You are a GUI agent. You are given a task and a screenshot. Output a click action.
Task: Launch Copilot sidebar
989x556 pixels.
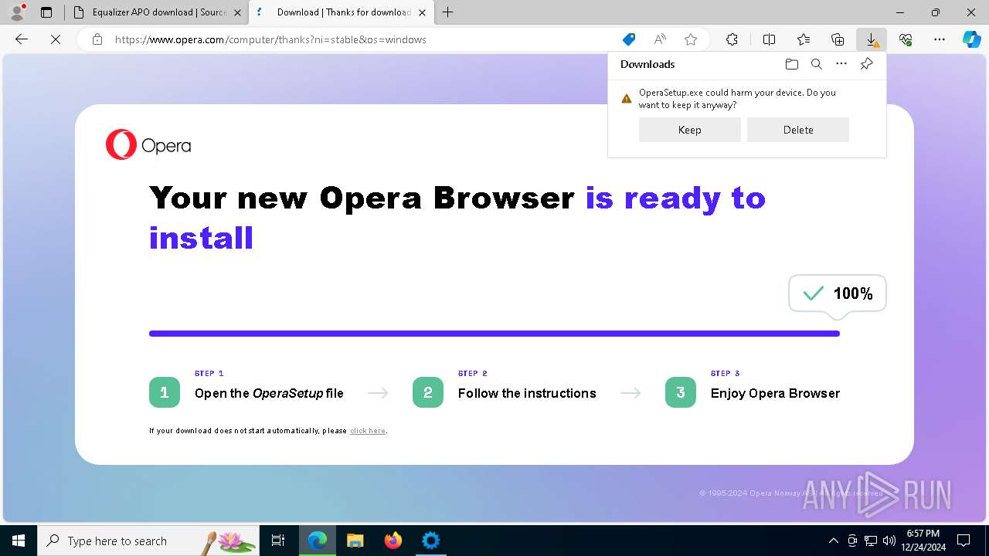click(x=971, y=39)
